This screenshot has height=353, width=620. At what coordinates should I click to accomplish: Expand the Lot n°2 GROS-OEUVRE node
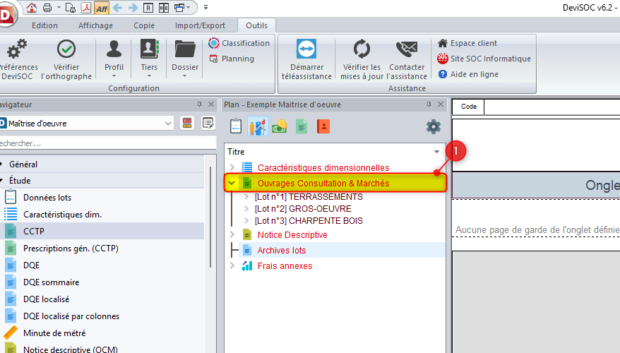(x=247, y=209)
